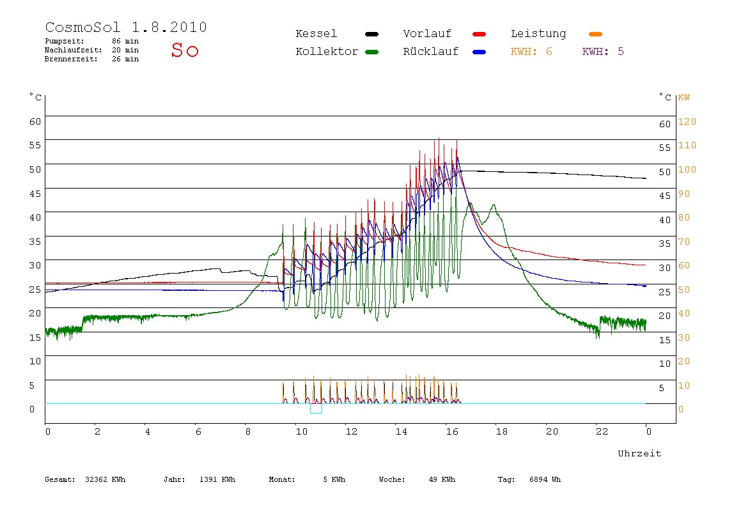The width and height of the screenshot is (734, 519).
Task: Click the red Vorlauf legend swatch
Action: click(480, 34)
